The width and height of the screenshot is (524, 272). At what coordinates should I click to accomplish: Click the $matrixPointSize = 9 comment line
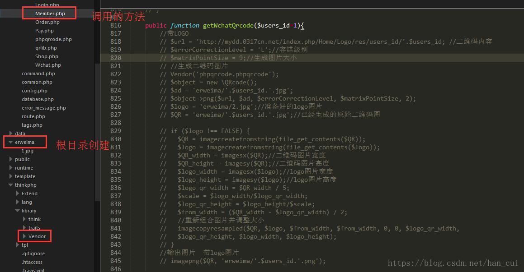[x=228, y=58]
